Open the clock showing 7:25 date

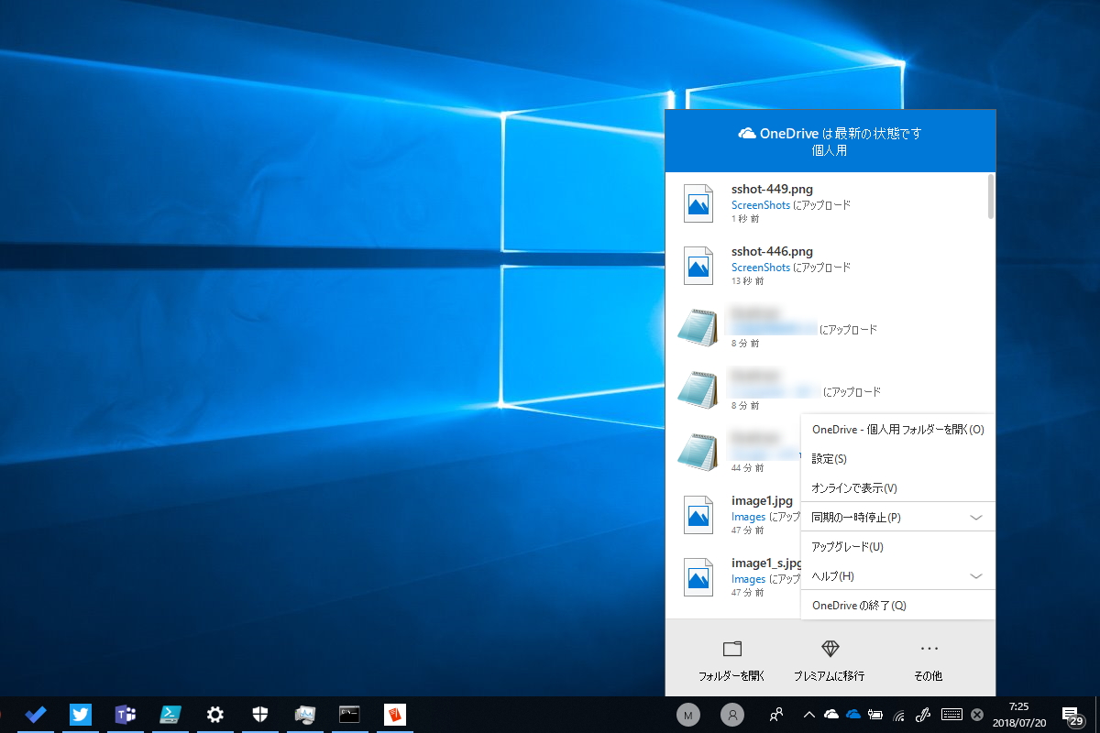[x=1018, y=715]
